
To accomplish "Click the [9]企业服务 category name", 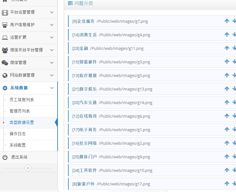I will click(x=83, y=21).
